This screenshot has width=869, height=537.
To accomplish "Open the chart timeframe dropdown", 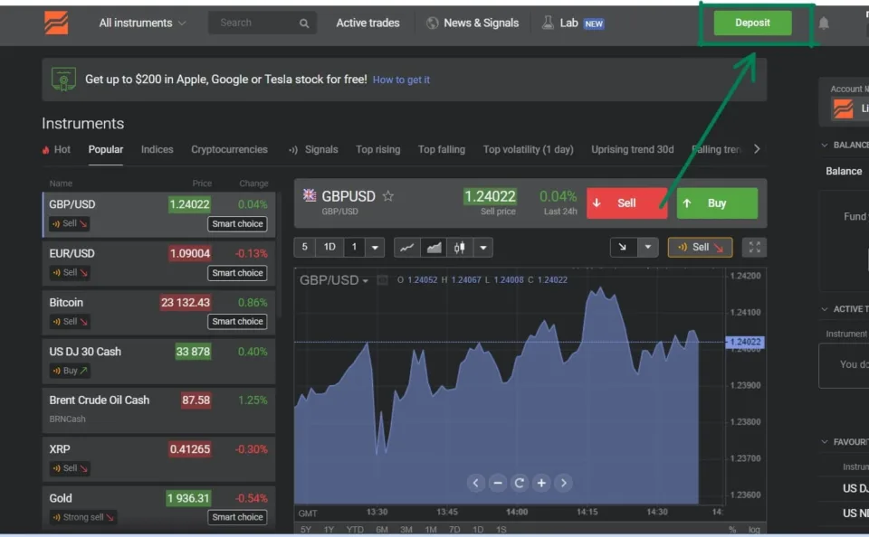I will coord(377,247).
